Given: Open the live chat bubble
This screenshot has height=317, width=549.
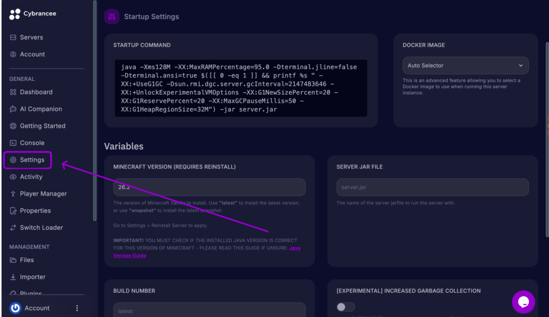Looking at the screenshot, I should [523, 301].
